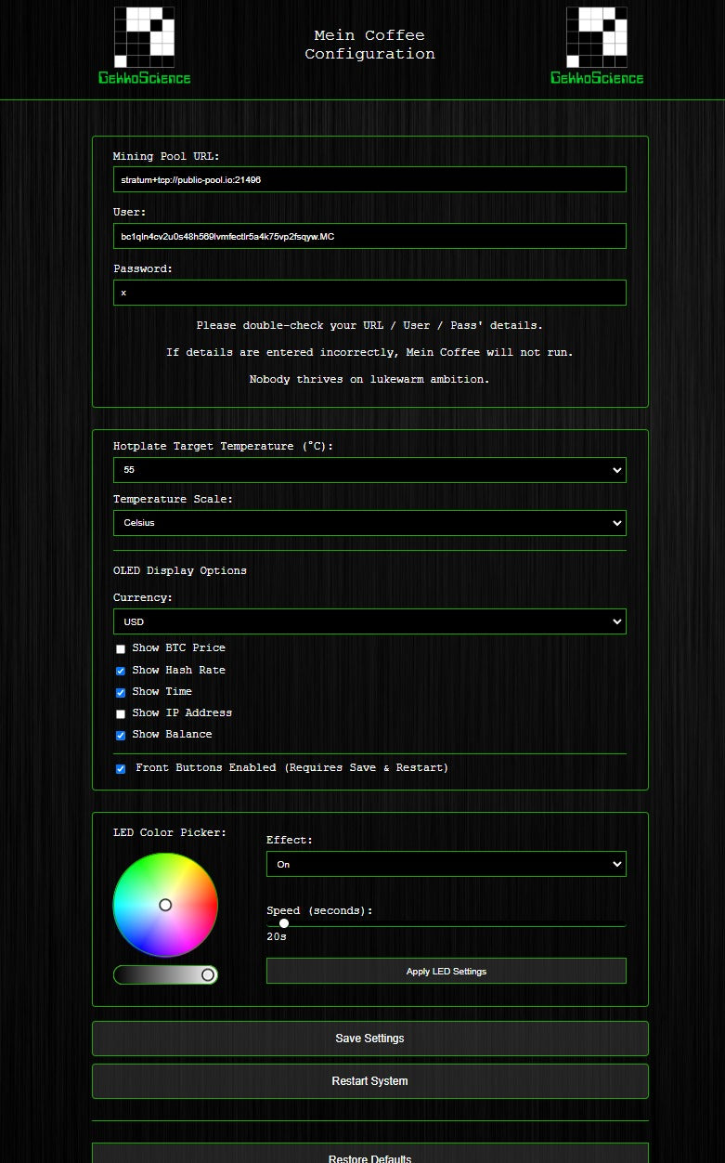Focus the Password input field
The width and height of the screenshot is (725, 1163).
coord(369,293)
